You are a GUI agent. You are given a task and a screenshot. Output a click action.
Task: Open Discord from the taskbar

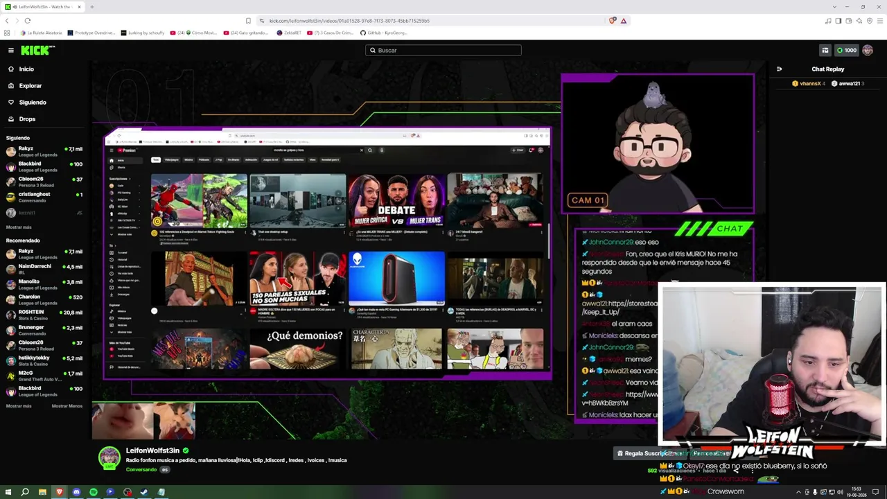tap(76, 492)
